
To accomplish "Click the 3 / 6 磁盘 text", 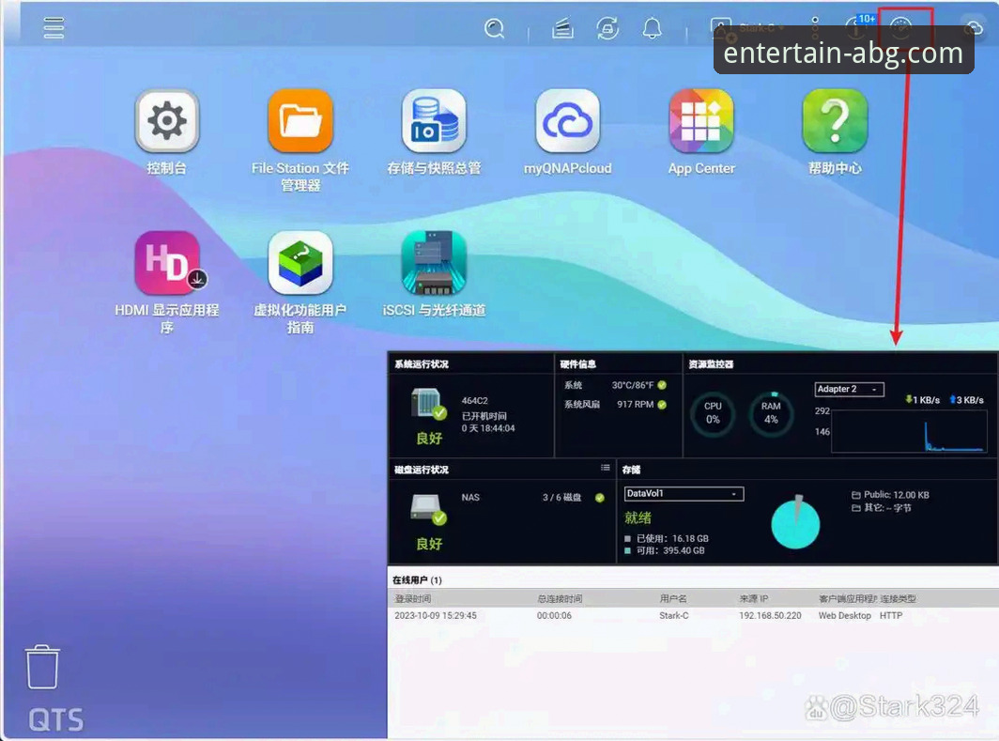I will [x=561, y=498].
